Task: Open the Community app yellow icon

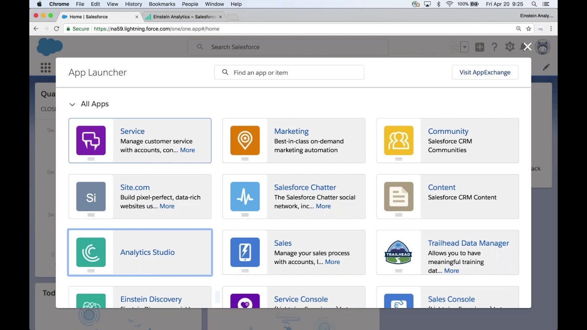Action: (399, 141)
